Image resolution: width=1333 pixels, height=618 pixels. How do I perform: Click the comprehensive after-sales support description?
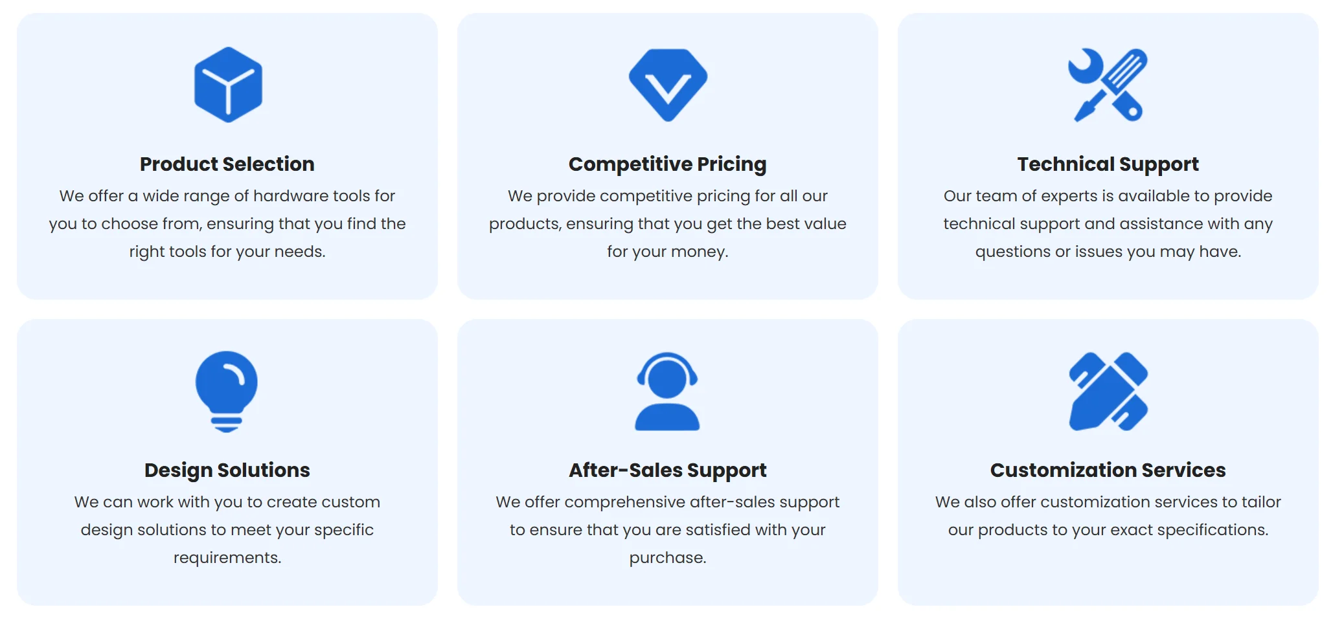pyautogui.click(x=667, y=530)
